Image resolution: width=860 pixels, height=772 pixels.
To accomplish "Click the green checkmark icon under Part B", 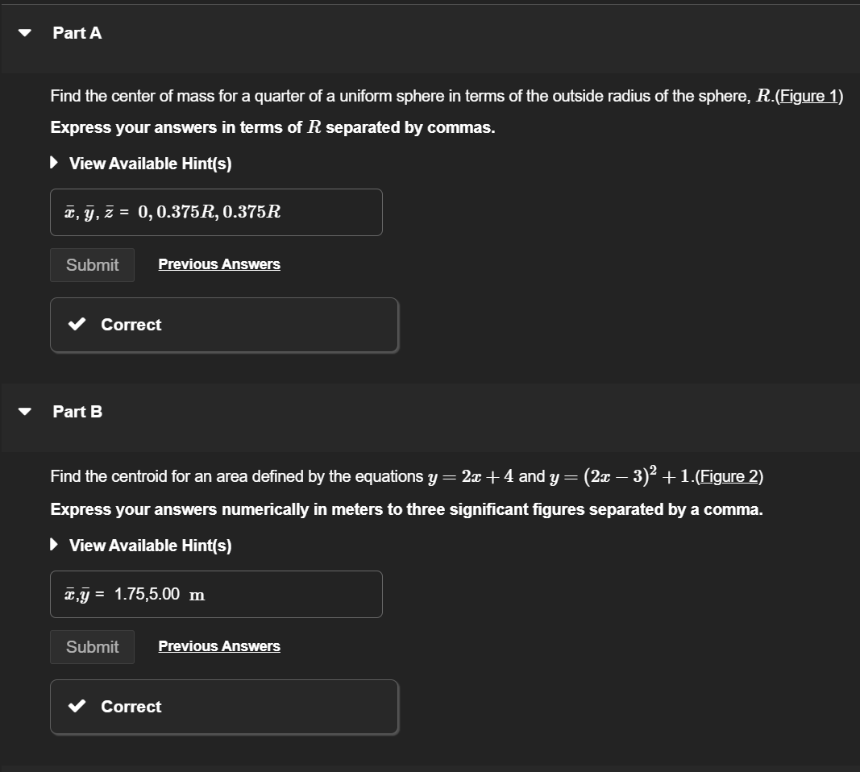I will click(76, 706).
